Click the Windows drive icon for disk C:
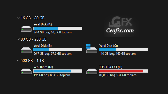This screenshot has height=94, width=168. pos(91,49)
